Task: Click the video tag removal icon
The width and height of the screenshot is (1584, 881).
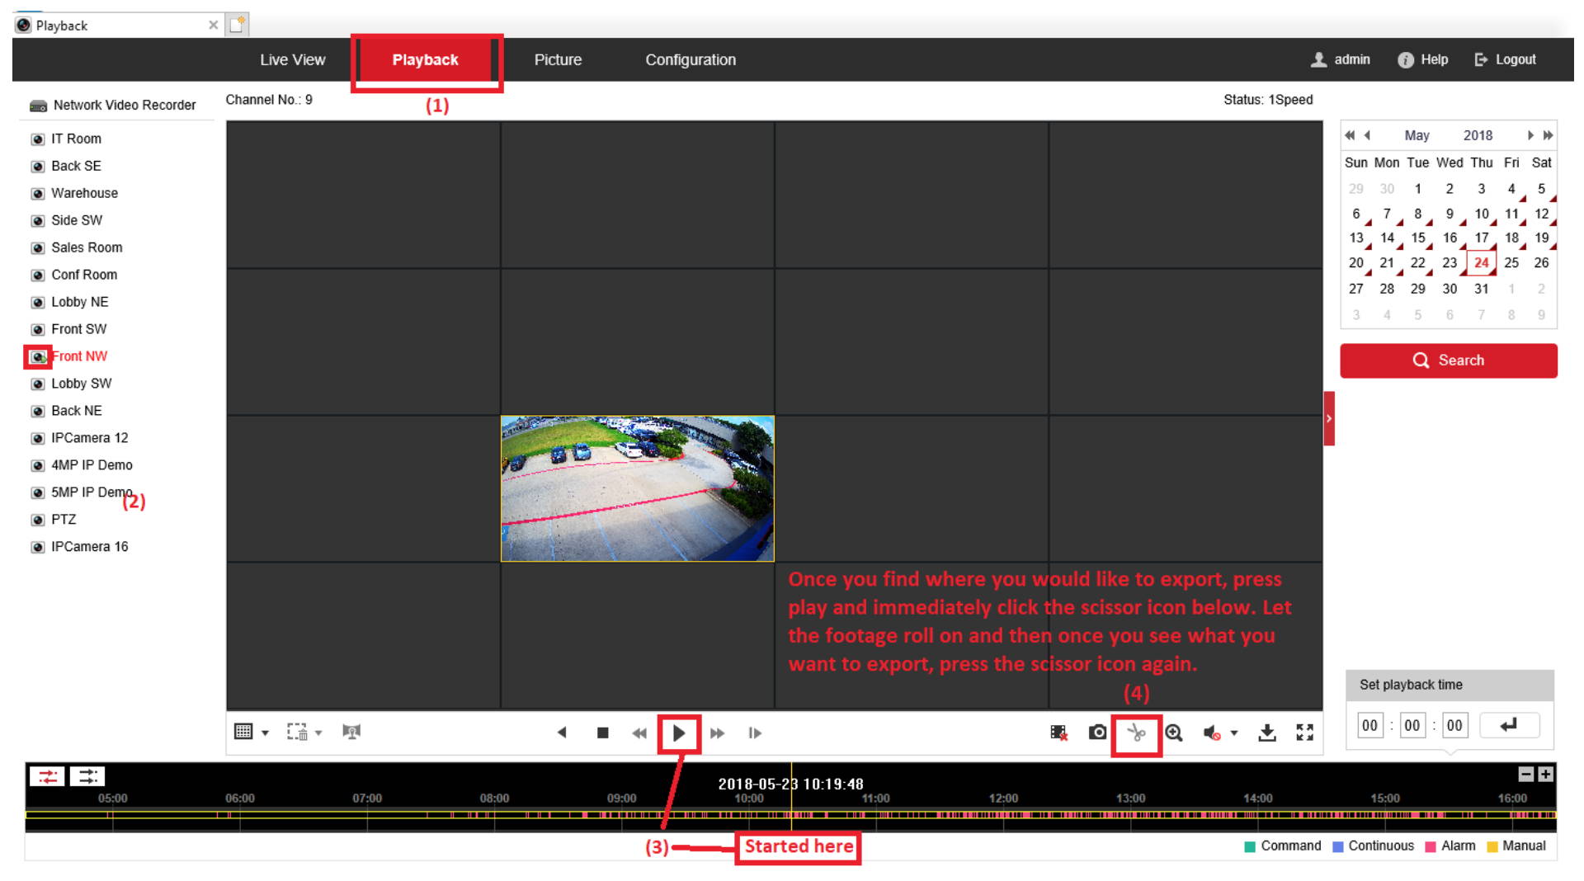Action: [1058, 733]
